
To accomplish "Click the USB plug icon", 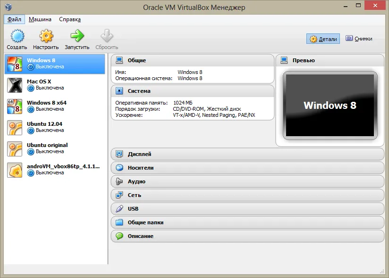I will (x=119, y=209).
